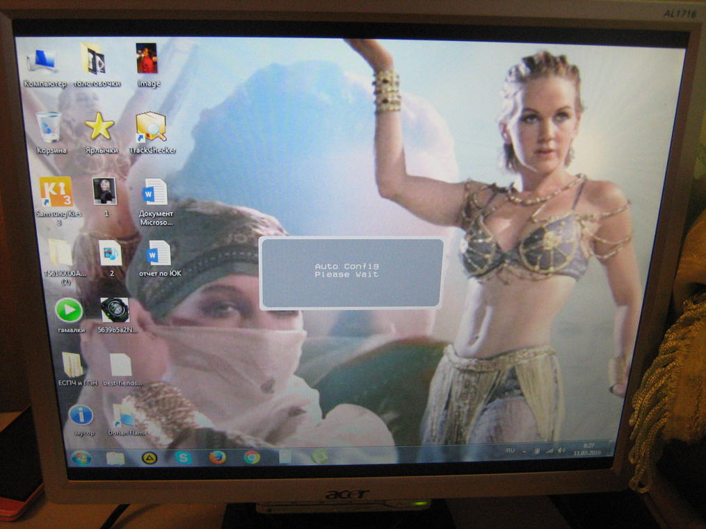Open the best-fiends... file icon
Viewport: 706px width, 529px height.
pyautogui.click(x=122, y=370)
